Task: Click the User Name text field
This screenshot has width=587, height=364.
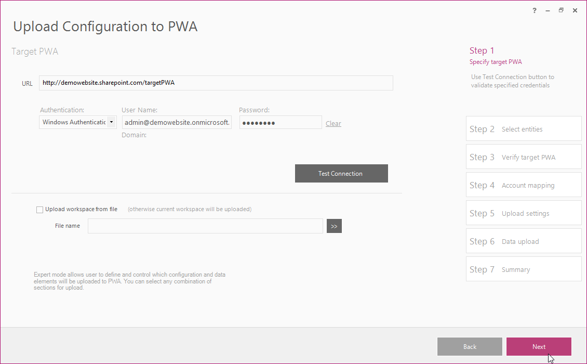Action: tap(177, 122)
